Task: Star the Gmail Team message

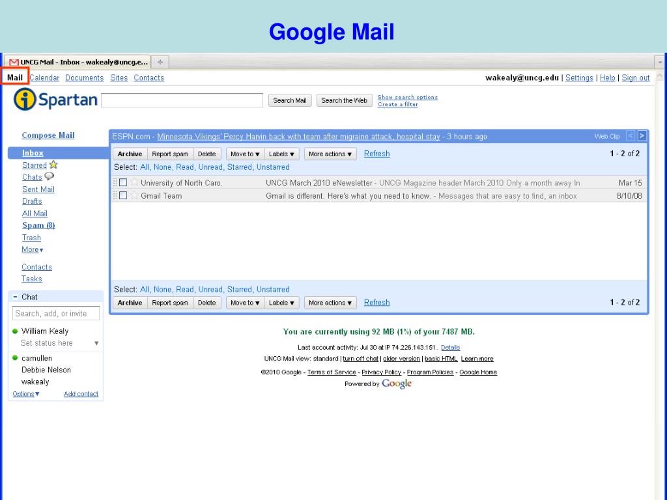Action: pyautogui.click(x=134, y=195)
